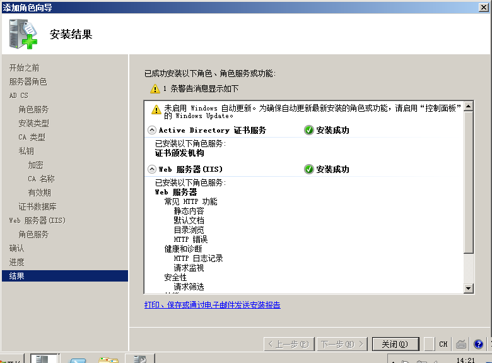492x363 pixels.
Task: Click the Add Roles Wizard server icon
Action: click(x=23, y=34)
